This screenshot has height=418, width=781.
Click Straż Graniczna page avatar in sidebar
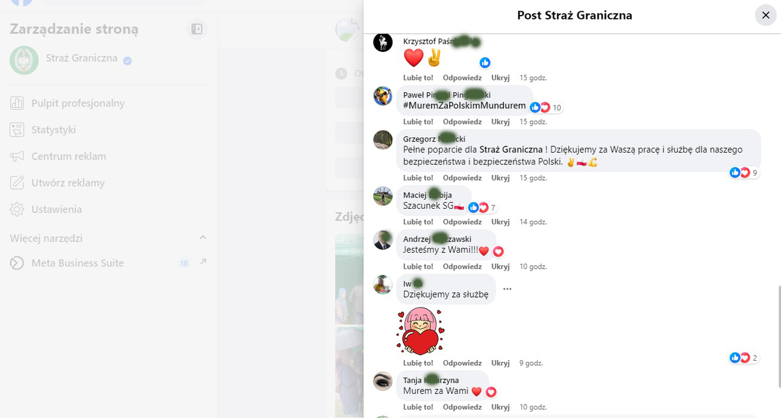tap(24, 60)
